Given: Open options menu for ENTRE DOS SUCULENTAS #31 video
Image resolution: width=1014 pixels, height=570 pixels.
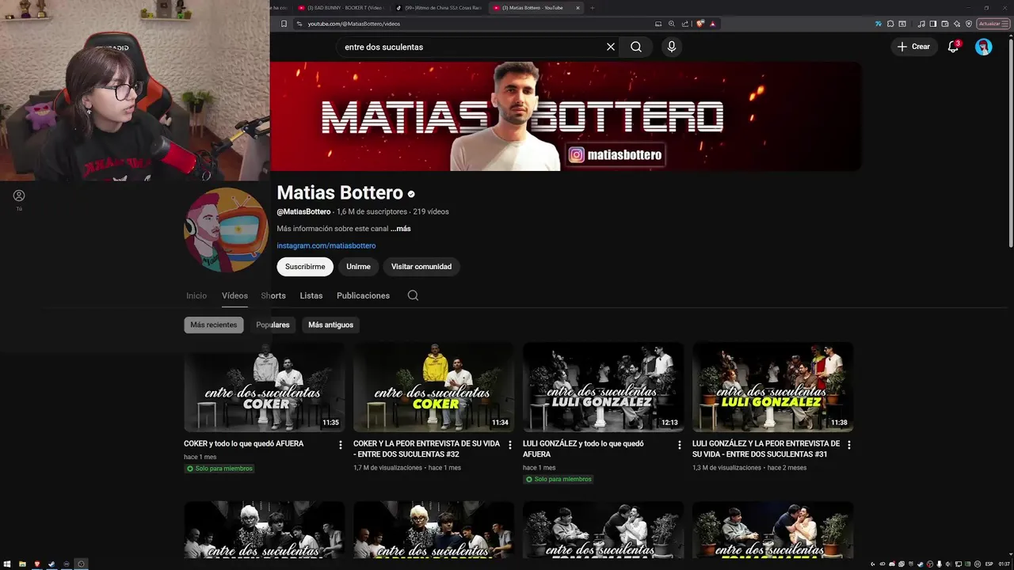Looking at the screenshot, I should (x=849, y=445).
